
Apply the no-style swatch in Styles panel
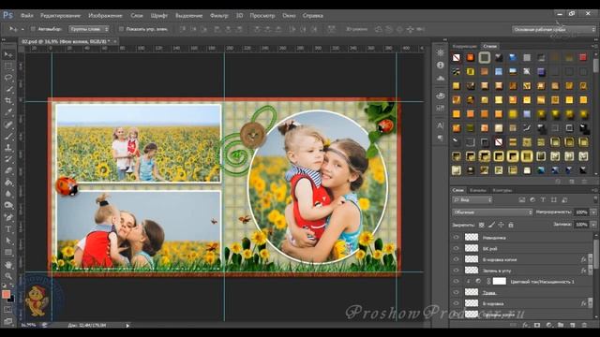tap(457, 58)
